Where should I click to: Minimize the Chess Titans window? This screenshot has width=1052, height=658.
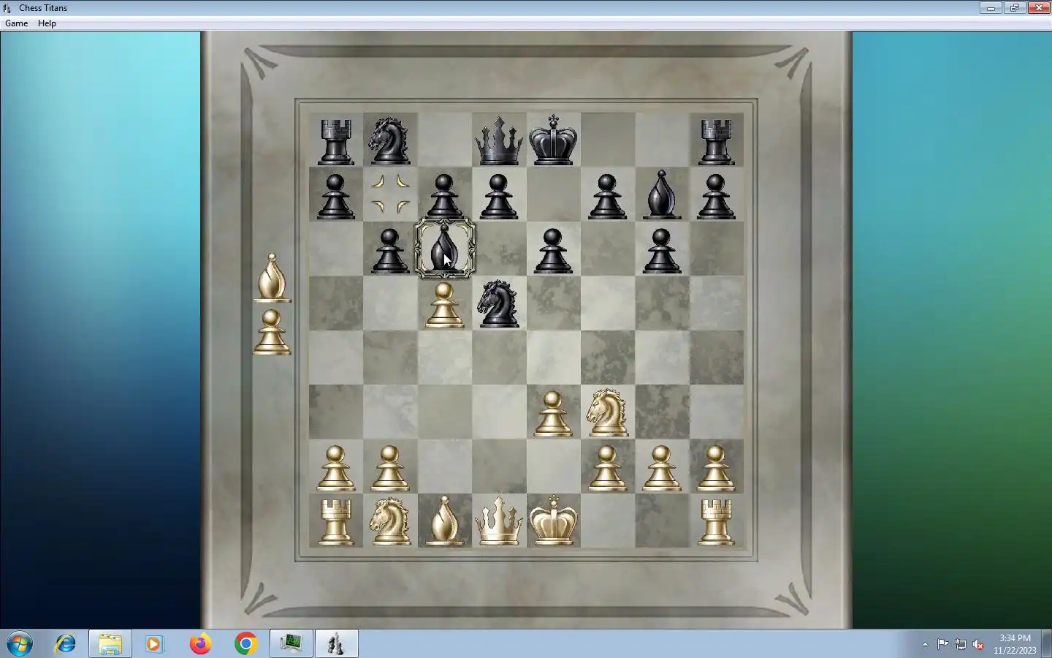(x=991, y=8)
